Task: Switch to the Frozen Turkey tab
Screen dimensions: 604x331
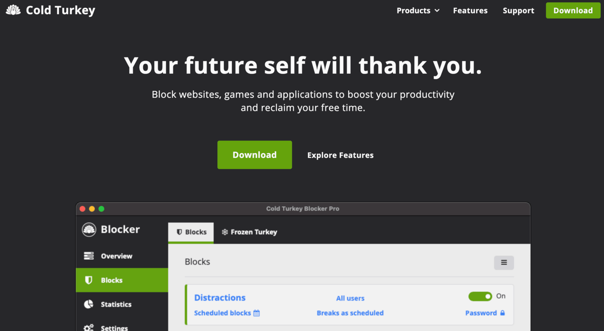Action: tap(249, 232)
